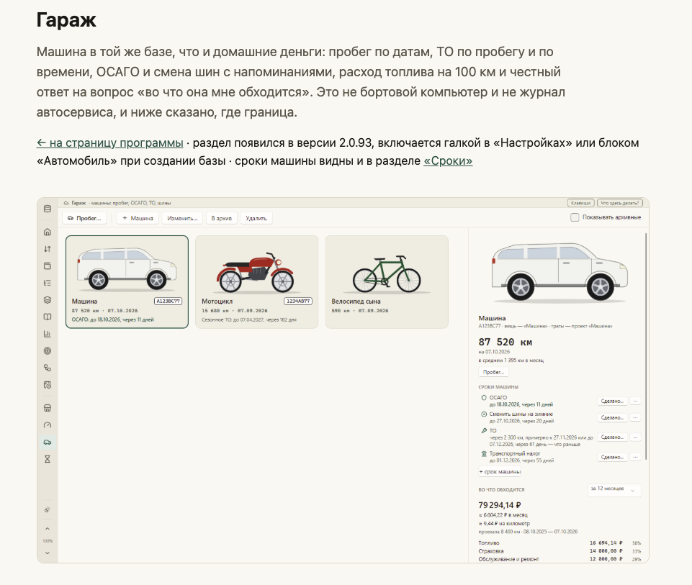This screenshot has width=692, height=585.
Task: Open the «Сроки» link
Action: tap(448, 161)
